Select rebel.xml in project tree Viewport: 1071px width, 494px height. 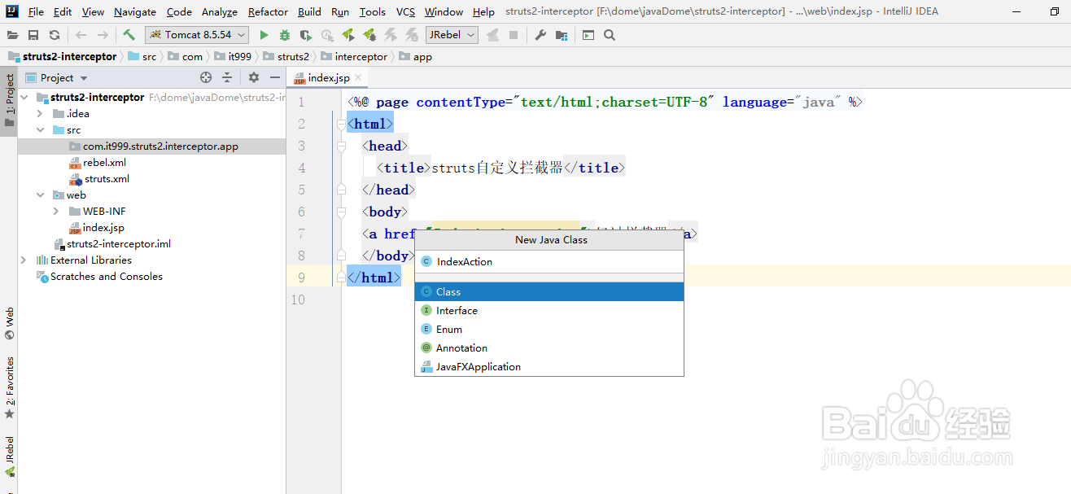[104, 163]
